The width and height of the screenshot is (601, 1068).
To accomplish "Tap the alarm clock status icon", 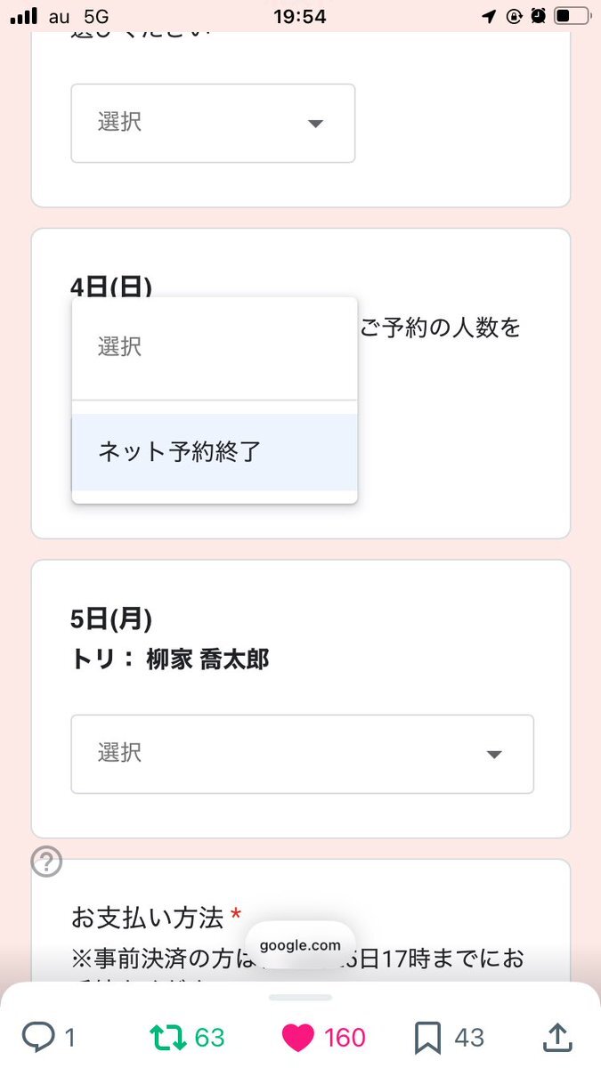I will [x=538, y=16].
